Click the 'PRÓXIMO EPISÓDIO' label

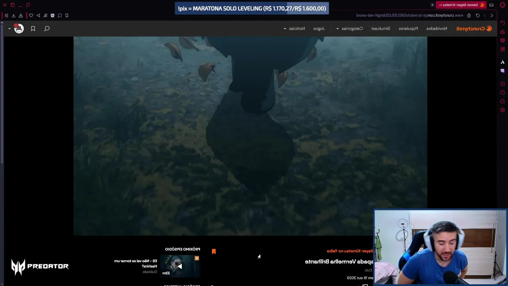(183, 249)
